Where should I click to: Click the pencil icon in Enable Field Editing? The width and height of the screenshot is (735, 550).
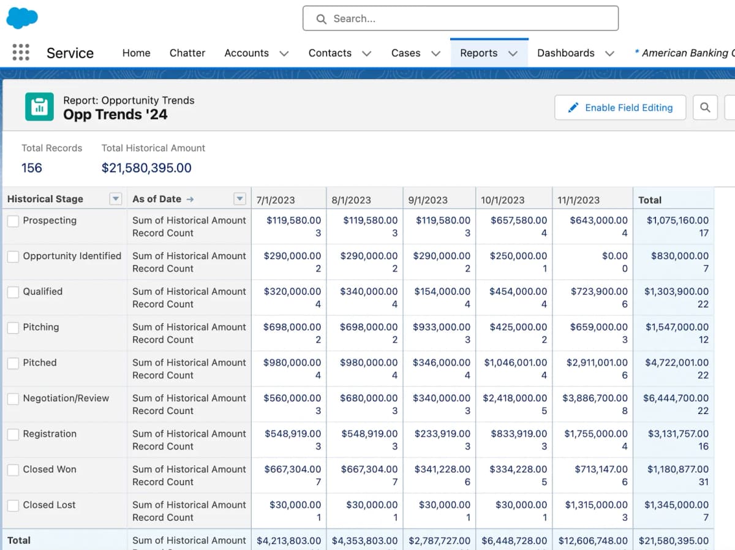[x=573, y=107]
